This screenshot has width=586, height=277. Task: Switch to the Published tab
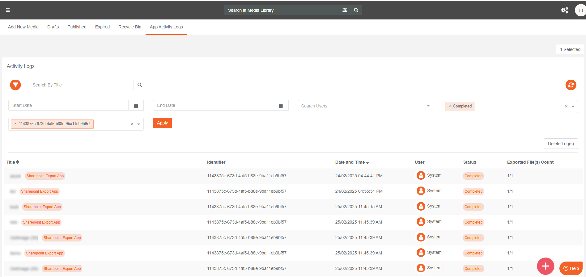(77, 27)
